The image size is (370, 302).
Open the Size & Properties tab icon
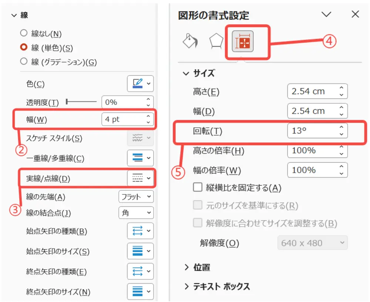(243, 41)
